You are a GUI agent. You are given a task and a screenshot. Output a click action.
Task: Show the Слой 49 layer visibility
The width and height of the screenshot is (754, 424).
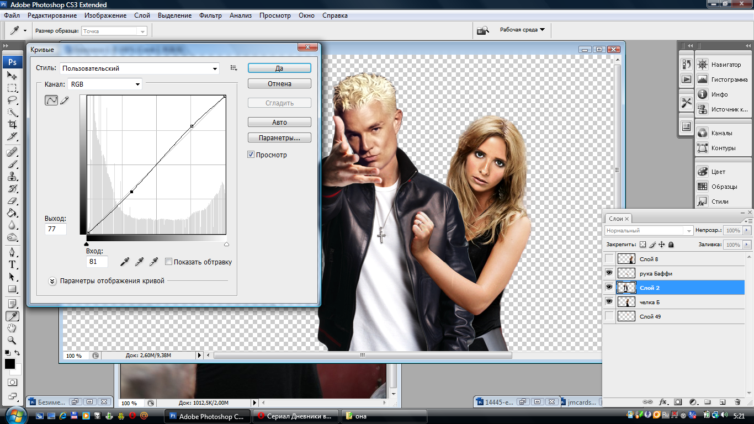coord(609,316)
